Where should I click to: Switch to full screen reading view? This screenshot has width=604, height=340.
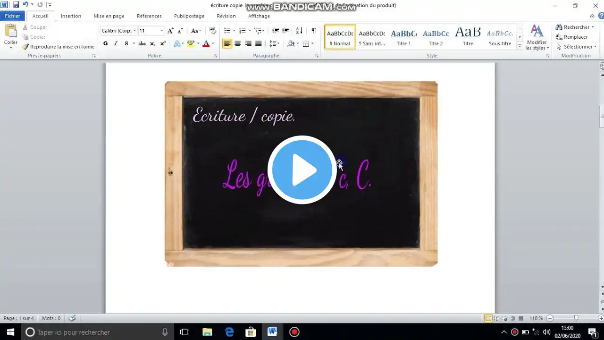click(496, 318)
